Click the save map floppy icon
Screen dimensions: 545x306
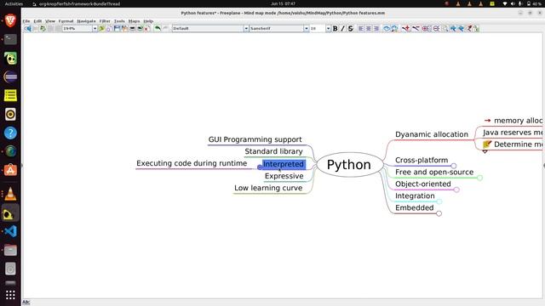point(117,28)
